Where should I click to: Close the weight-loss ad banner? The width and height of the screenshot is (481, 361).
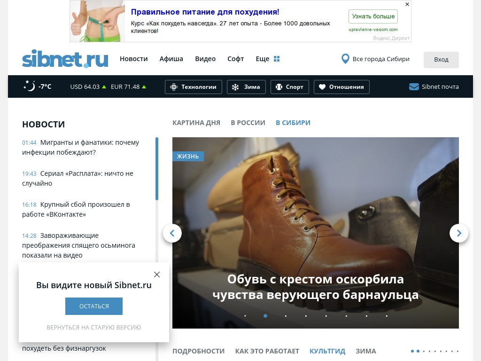[407, 4]
